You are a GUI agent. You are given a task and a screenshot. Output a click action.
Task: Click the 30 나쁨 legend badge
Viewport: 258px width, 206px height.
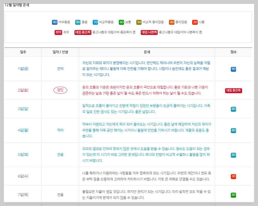click(x=195, y=22)
